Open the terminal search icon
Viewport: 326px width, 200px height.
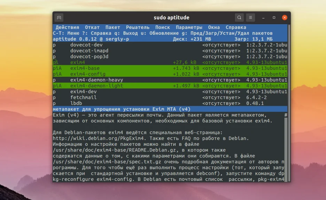coord(239,17)
